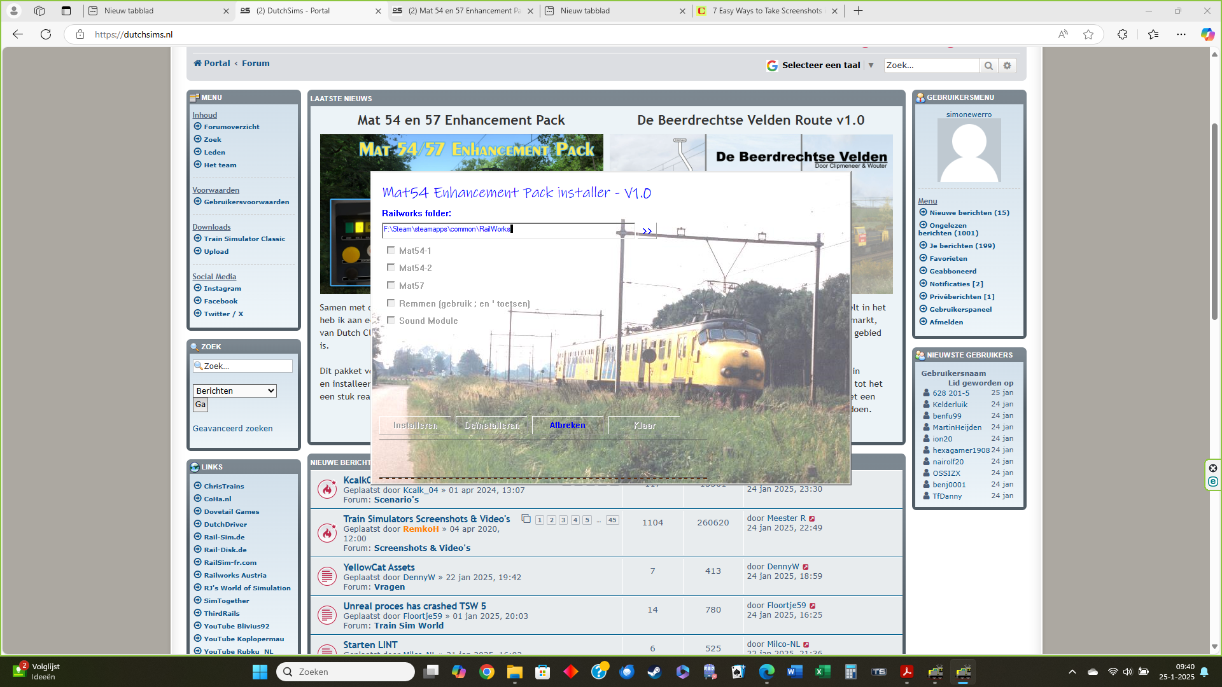Open Adobe Acrobat from taskbar
Viewport: 1222px width, 687px height.
point(907,672)
